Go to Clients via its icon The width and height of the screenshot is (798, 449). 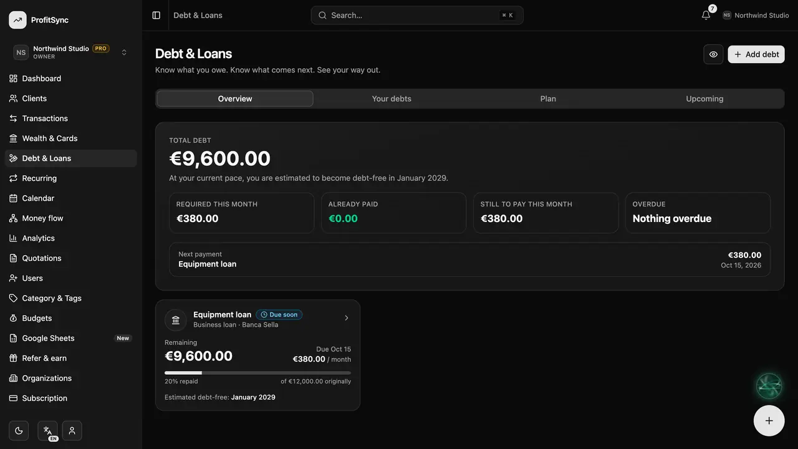(13, 99)
